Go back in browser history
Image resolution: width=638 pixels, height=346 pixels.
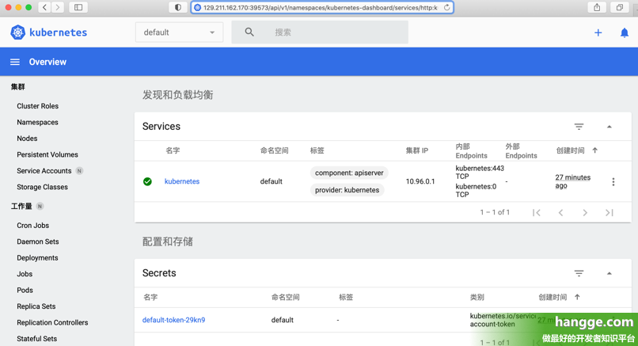coord(44,7)
